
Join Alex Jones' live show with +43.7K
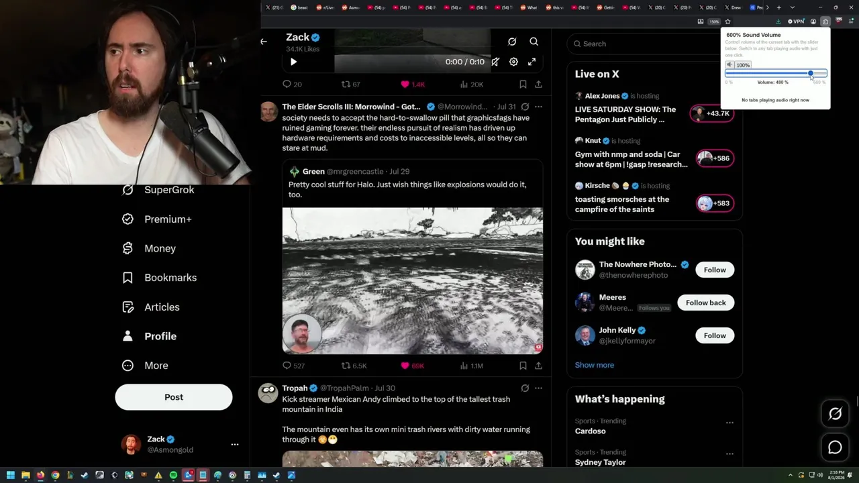coord(711,113)
